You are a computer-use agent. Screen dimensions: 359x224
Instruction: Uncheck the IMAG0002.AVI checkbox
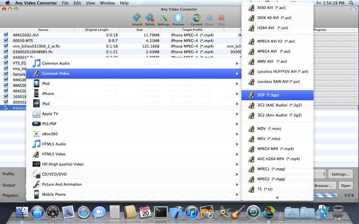(6, 35)
